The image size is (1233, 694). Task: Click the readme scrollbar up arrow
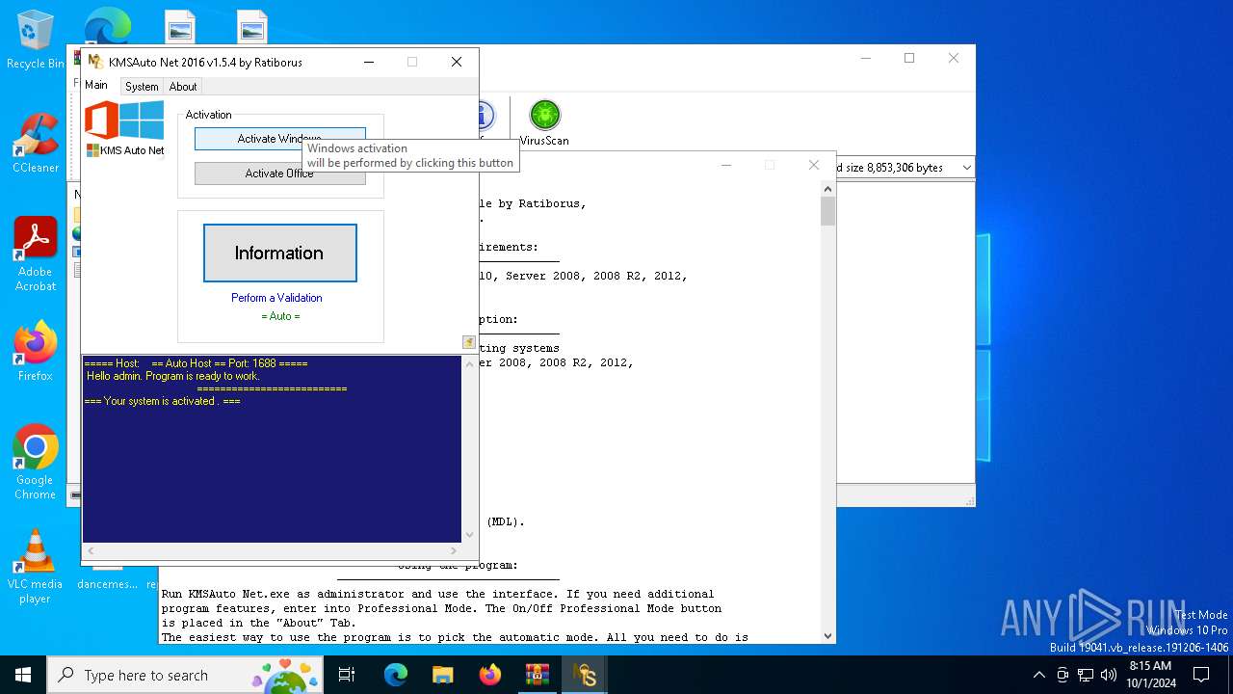pos(827,189)
